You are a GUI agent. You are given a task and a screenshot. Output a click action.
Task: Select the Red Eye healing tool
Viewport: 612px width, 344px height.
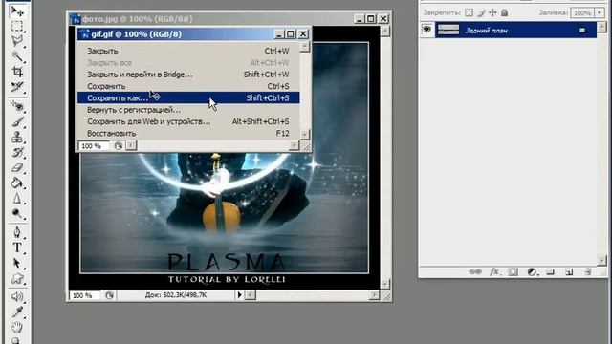[17, 106]
